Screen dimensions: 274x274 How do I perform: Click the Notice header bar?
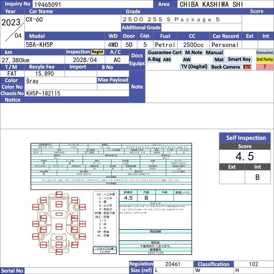[x=64, y=100]
